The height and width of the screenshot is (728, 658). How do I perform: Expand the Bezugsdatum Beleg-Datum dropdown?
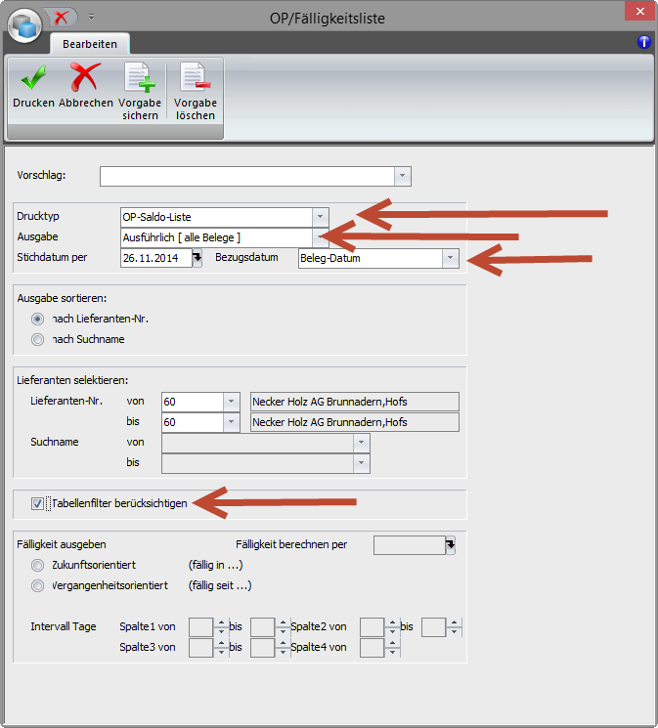pyautogui.click(x=450, y=258)
